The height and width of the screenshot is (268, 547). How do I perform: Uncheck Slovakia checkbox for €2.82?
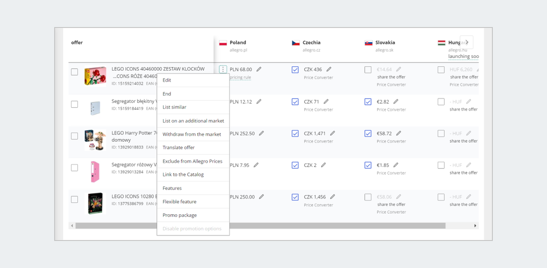368,101
